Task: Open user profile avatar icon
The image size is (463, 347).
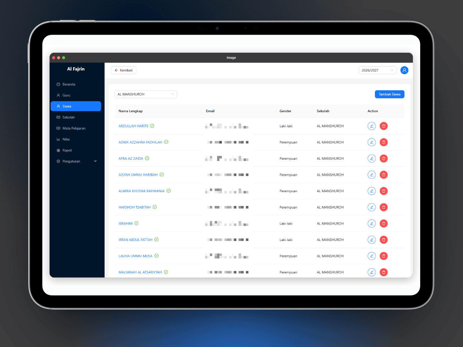Action: tap(404, 70)
